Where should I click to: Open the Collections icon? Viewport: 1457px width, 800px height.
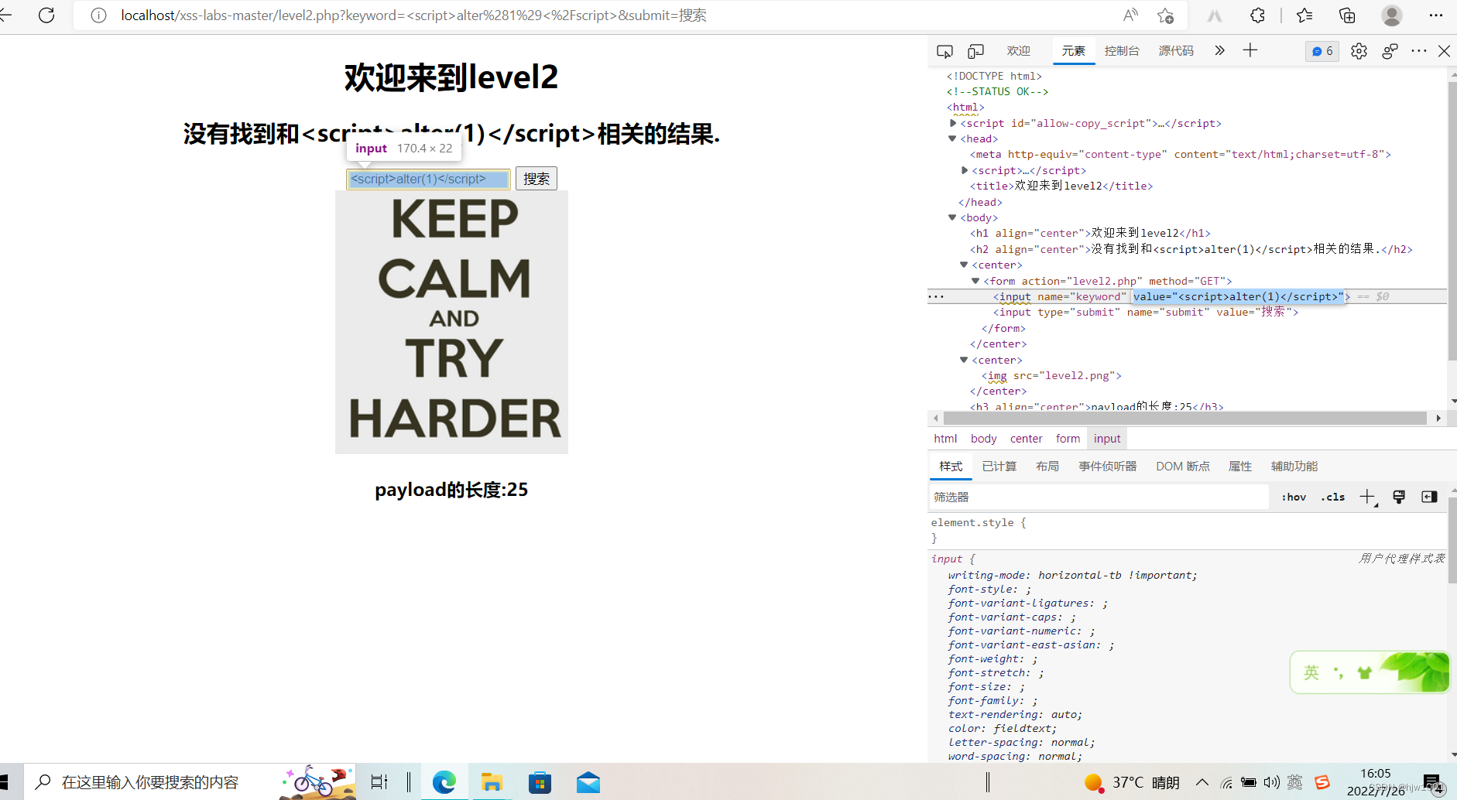pyautogui.click(x=1348, y=15)
